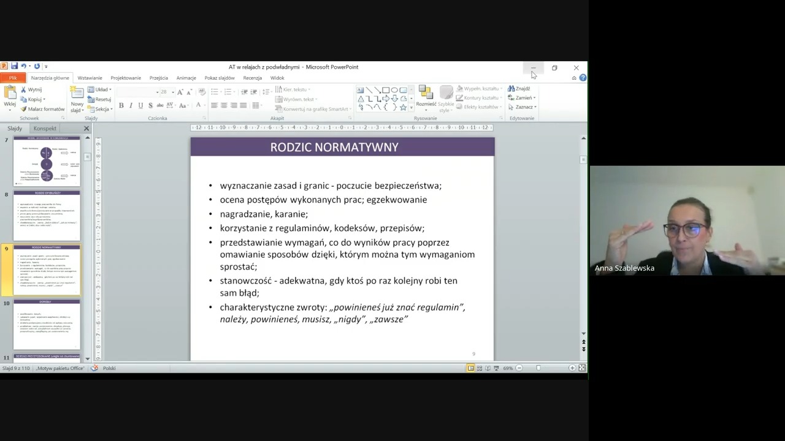Open the Wstawianie ribbon tab
Viewport: 785px width, 441px height.
[x=90, y=78]
